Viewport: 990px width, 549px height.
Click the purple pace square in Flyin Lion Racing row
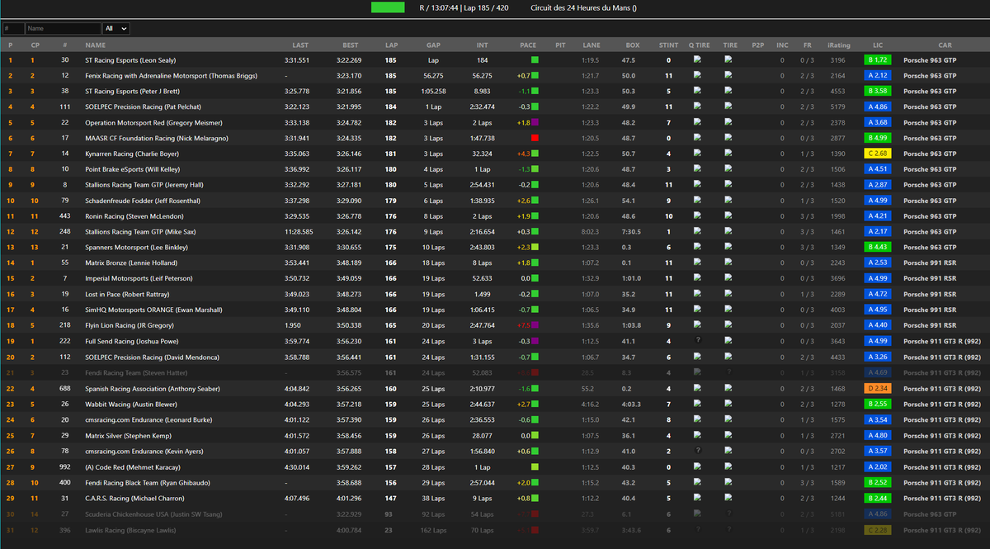tap(535, 326)
